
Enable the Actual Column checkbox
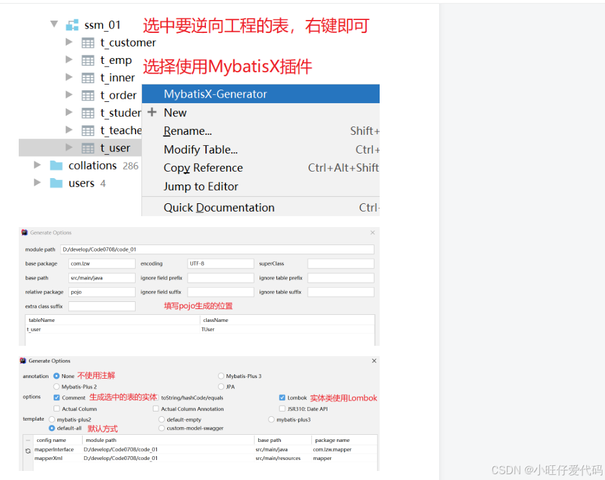[x=57, y=408]
